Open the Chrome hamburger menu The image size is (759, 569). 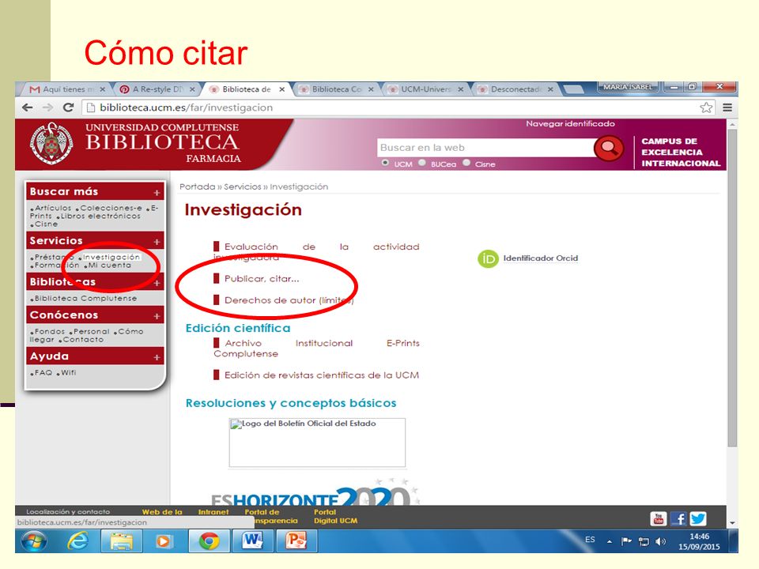click(x=727, y=107)
